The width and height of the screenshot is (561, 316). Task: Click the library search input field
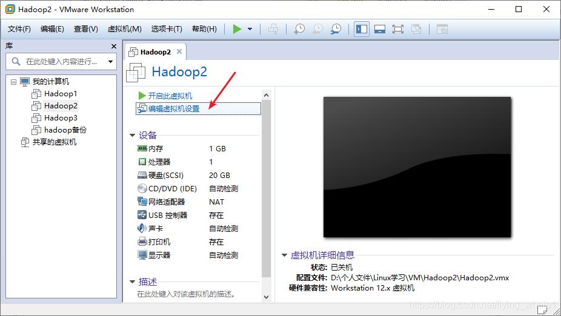point(61,62)
